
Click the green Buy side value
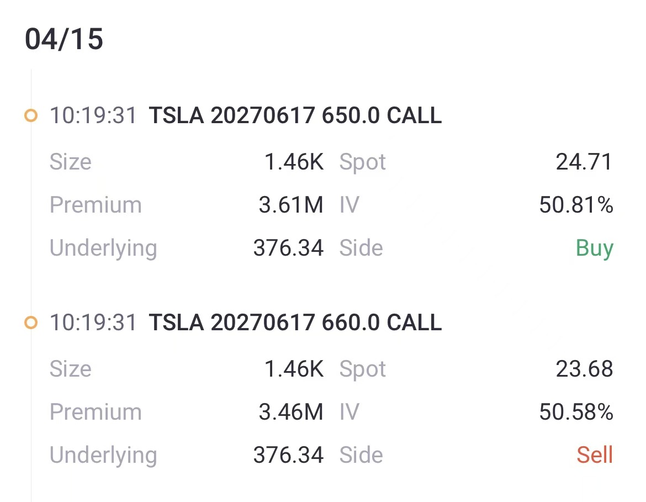pos(594,248)
